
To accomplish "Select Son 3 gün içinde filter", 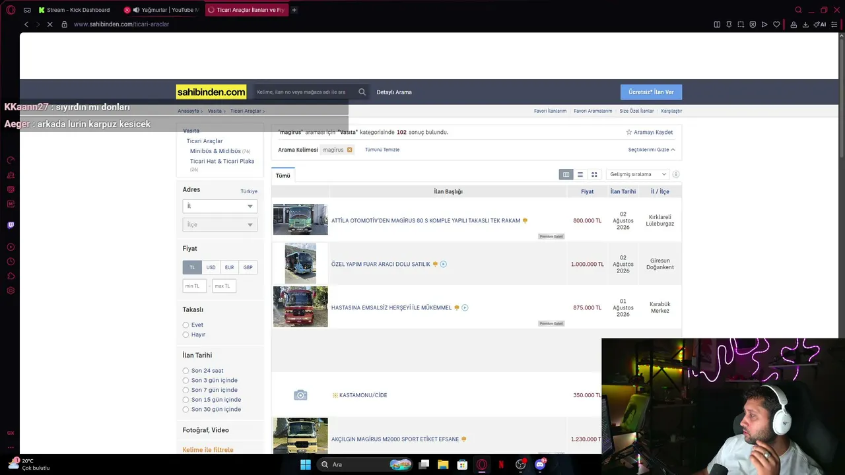I will click(x=186, y=381).
